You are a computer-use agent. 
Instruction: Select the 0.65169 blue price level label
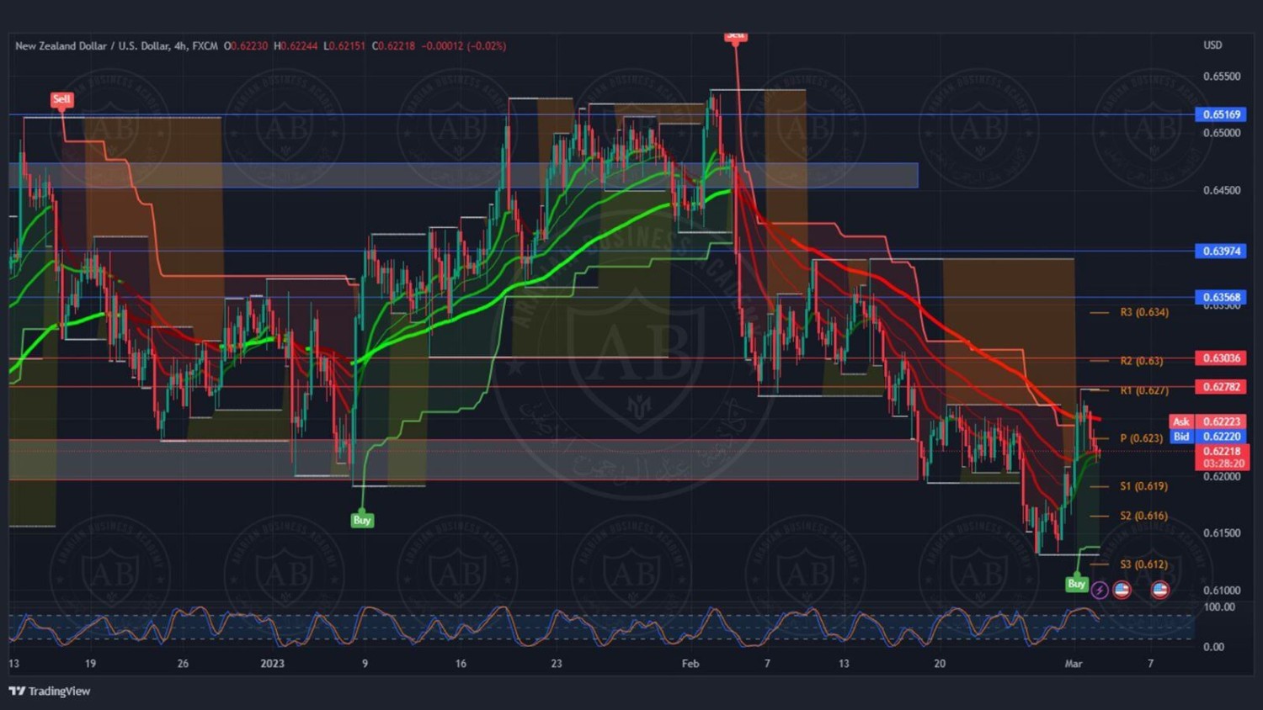click(x=1221, y=114)
